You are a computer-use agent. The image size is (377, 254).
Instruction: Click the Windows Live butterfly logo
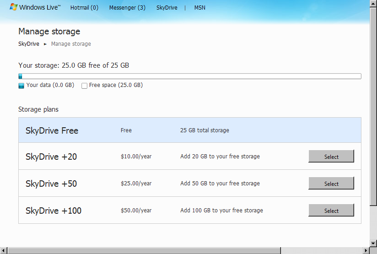[x=14, y=7]
